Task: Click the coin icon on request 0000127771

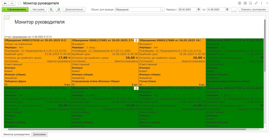Action: tap(136, 88)
